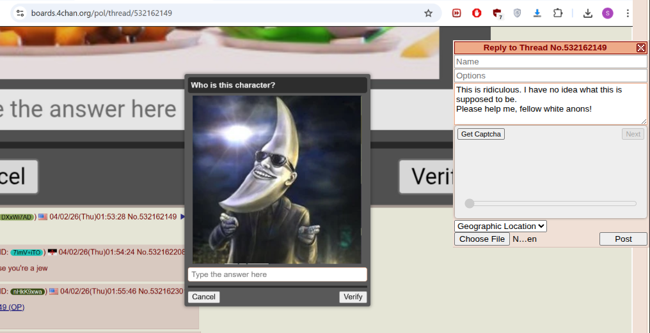Click Verify in the captcha dialog
This screenshot has width=650, height=333.
353,297
